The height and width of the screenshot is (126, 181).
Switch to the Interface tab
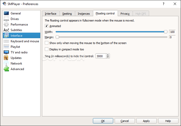(51, 14)
